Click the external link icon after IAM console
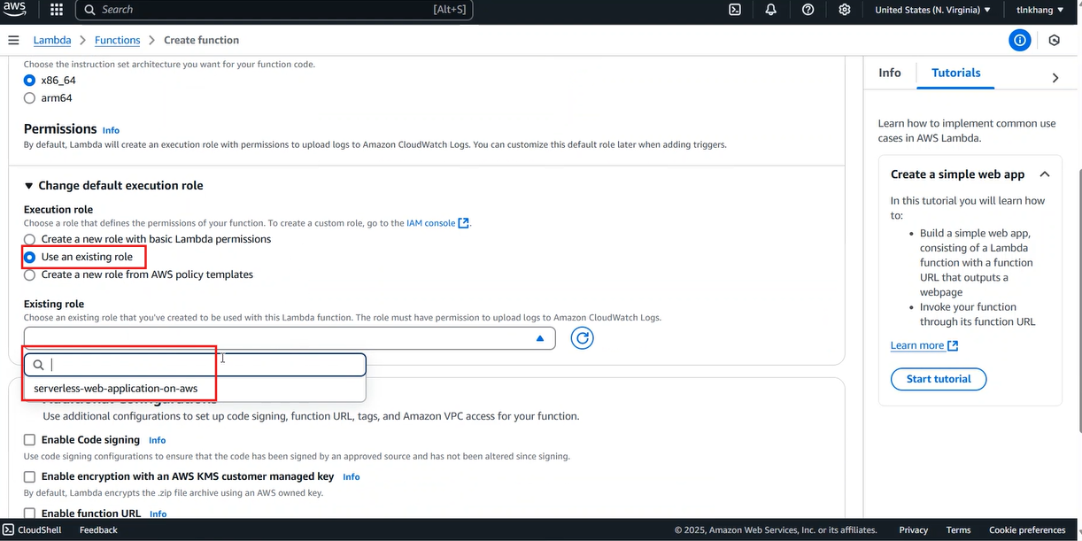The width and height of the screenshot is (1082, 541). 463,223
